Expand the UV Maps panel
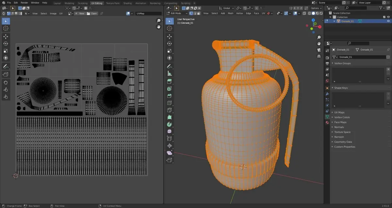 tap(339, 113)
